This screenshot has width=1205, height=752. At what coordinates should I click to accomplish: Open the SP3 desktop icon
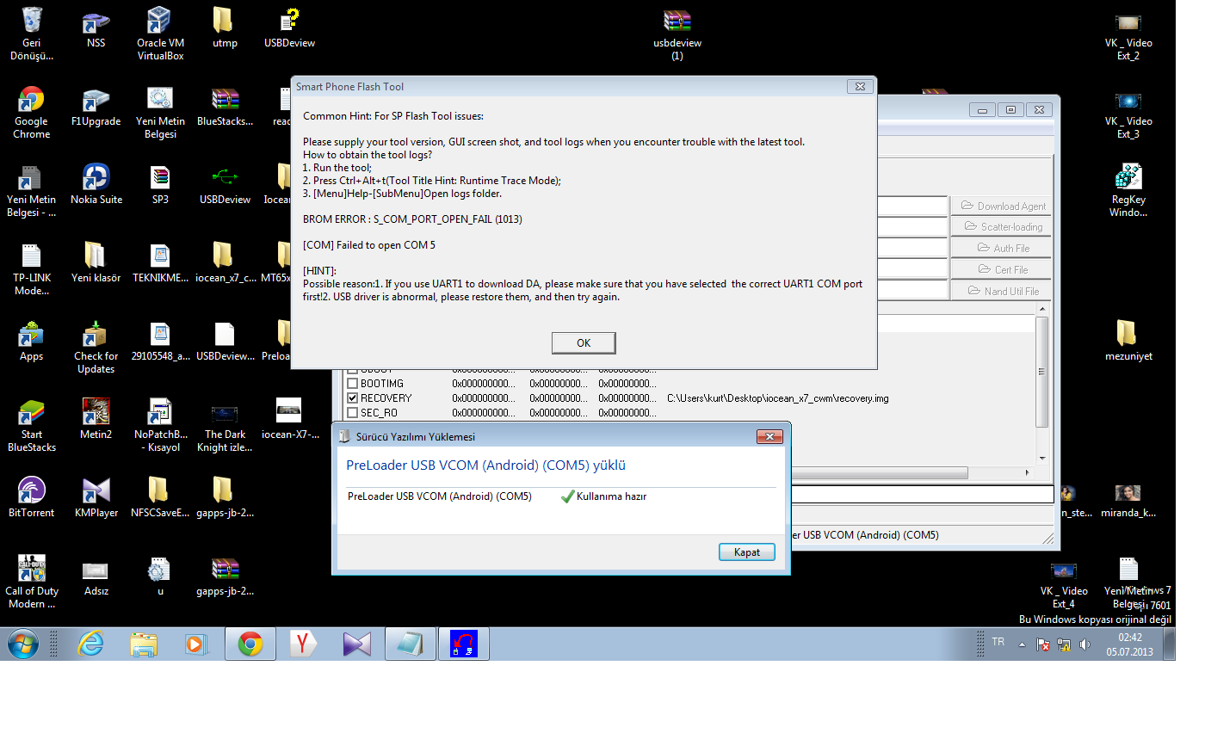point(160,184)
